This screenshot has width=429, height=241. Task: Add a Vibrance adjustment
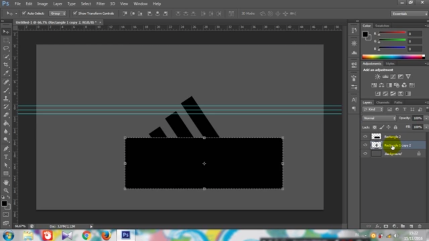pos(408,77)
